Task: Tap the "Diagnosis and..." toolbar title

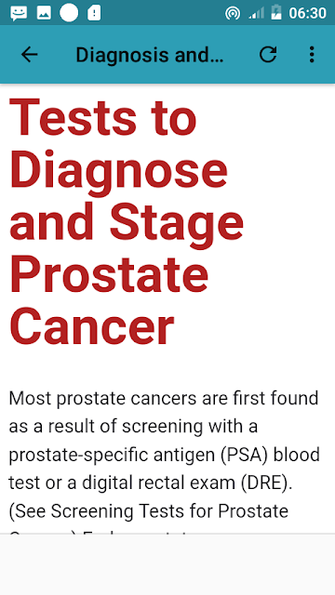Action: click(x=150, y=55)
